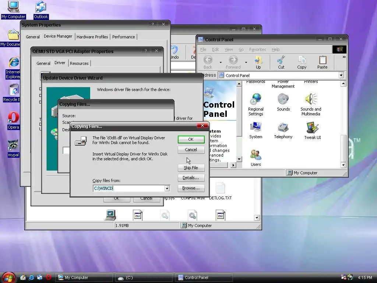Open Telephony applet in Control Panel
The height and width of the screenshot is (283, 377).
click(283, 130)
